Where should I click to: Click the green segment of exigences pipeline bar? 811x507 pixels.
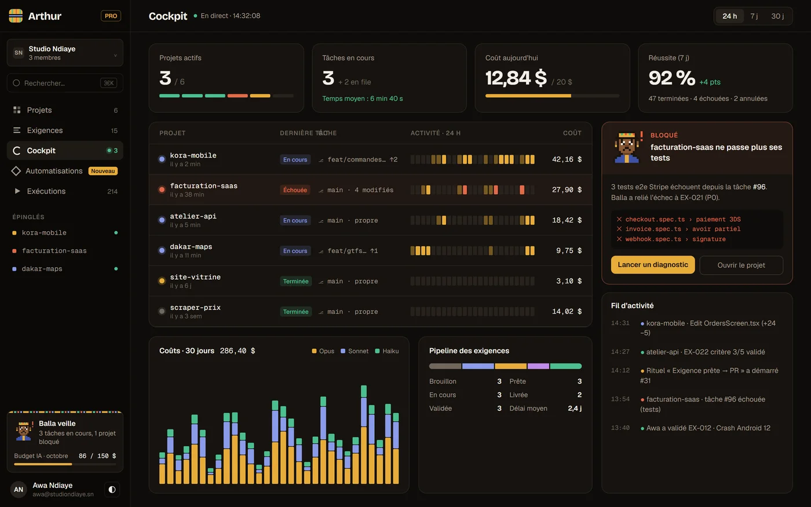click(566, 366)
